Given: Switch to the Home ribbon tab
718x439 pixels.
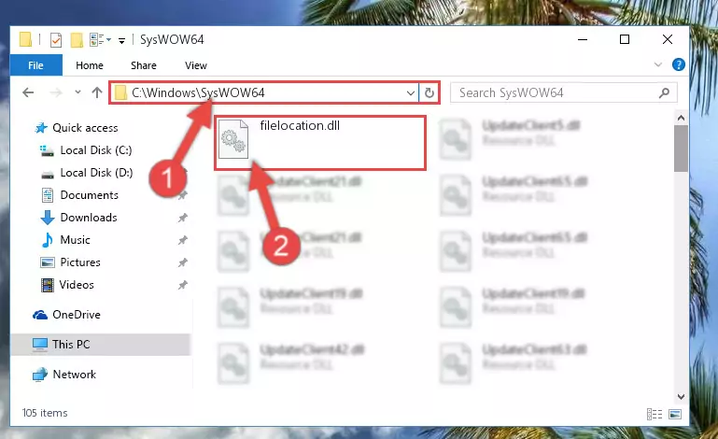Looking at the screenshot, I should point(90,65).
